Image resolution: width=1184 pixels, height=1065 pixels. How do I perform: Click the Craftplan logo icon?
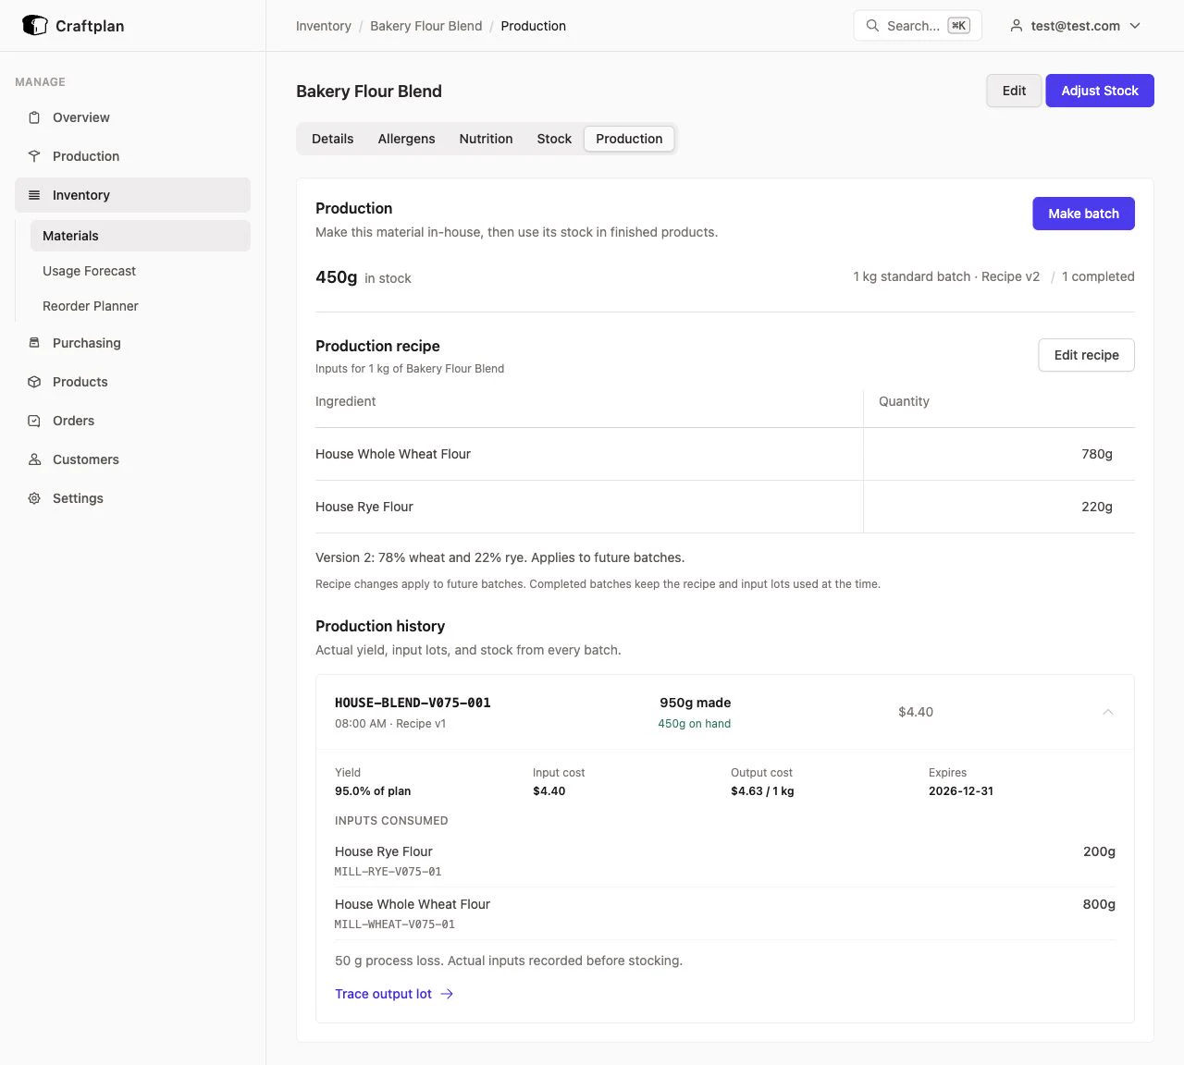point(34,25)
